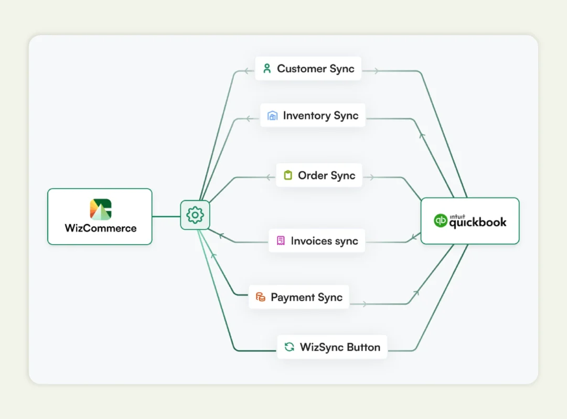This screenshot has height=419, width=567.
Task: Click the Inventory Sync warehouse icon
Action: pyautogui.click(x=272, y=115)
